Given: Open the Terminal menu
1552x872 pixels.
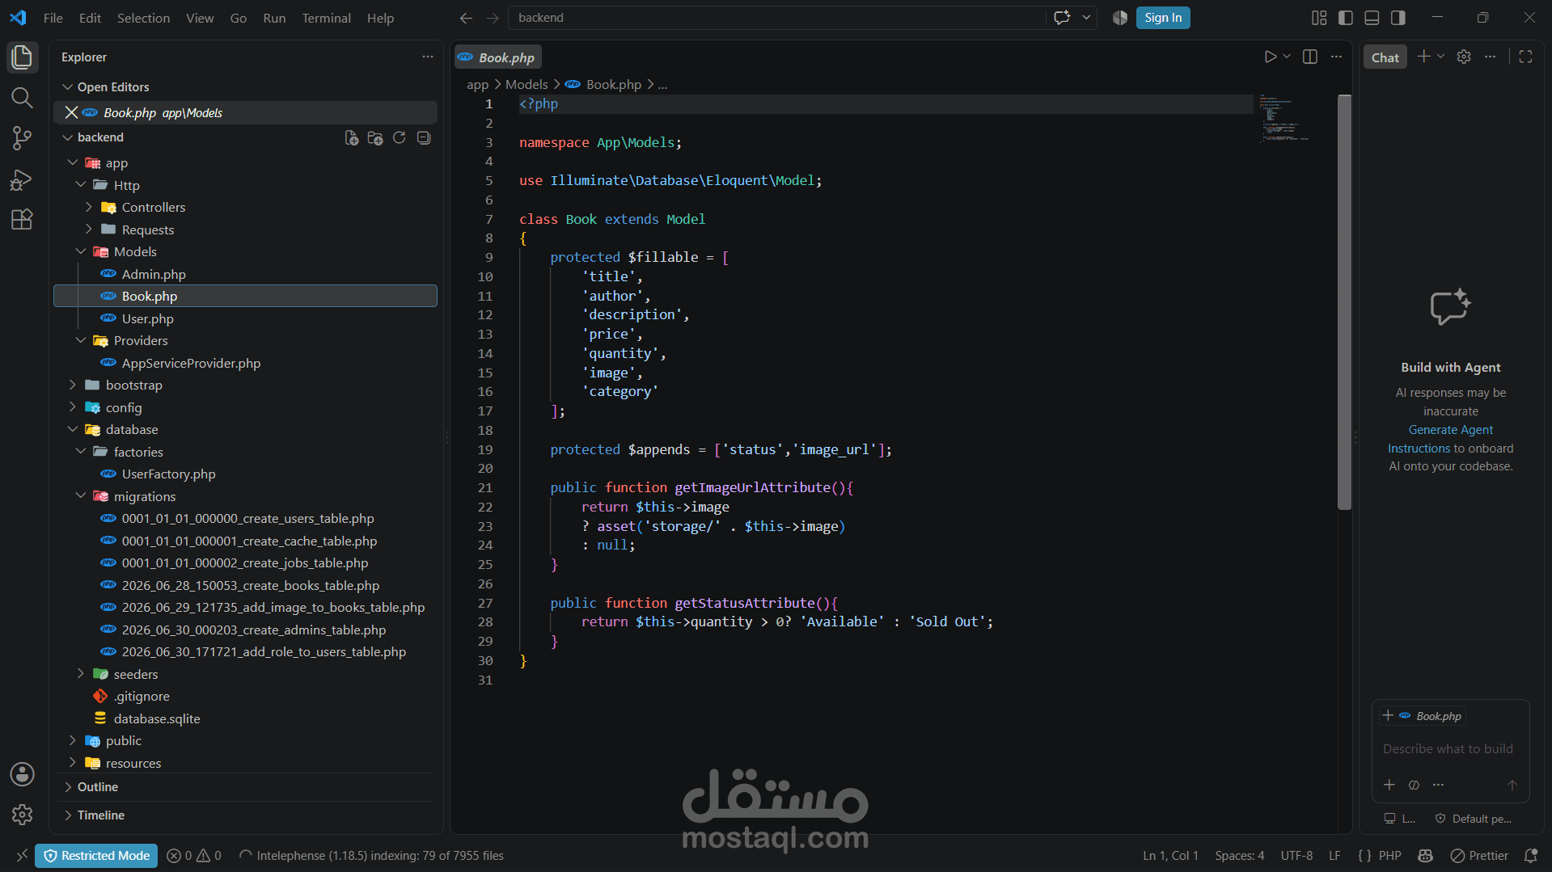Looking at the screenshot, I should tap(327, 18).
